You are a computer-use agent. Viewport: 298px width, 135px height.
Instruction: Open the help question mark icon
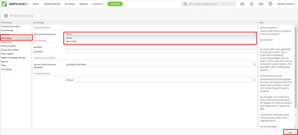(270, 4)
